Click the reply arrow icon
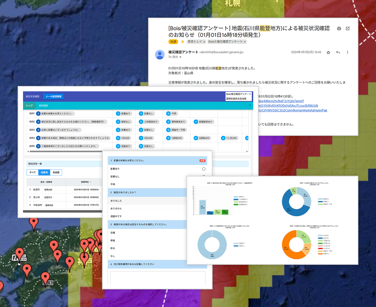This screenshot has width=376, height=307. point(338,52)
